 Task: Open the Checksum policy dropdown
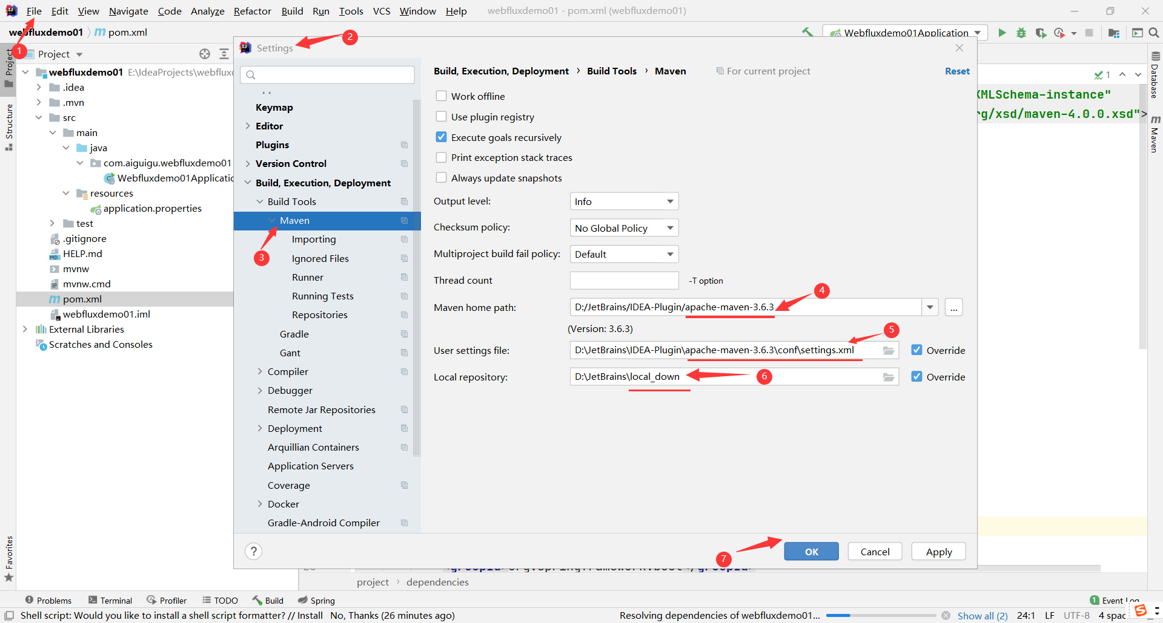(x=624, y=228)
